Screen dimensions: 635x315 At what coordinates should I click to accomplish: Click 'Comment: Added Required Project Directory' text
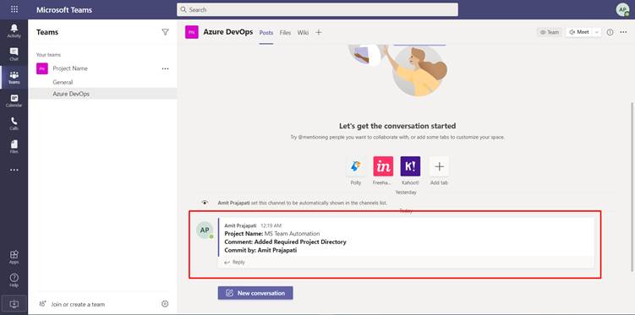tap(285, 242)
